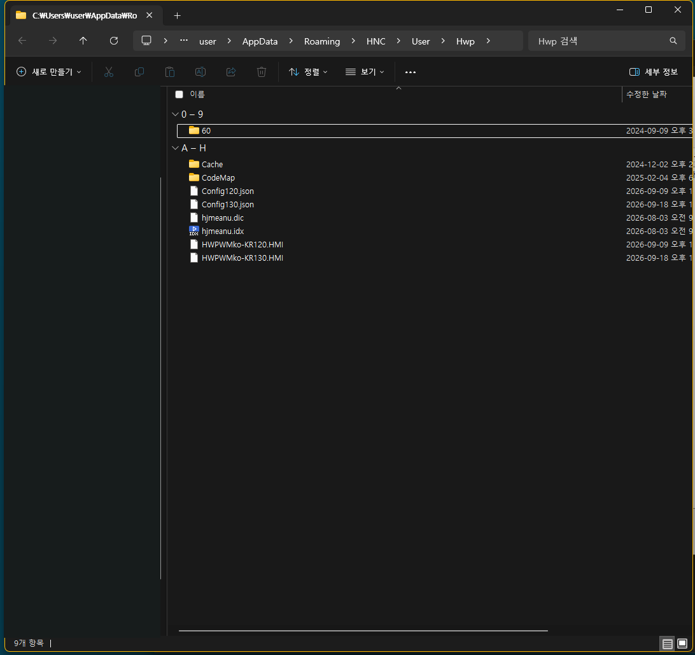Image resolution: width=695 pixels, height=655 pixels.
Task: Show hidden path segments with ellipsis
Action: pos(183,40)
